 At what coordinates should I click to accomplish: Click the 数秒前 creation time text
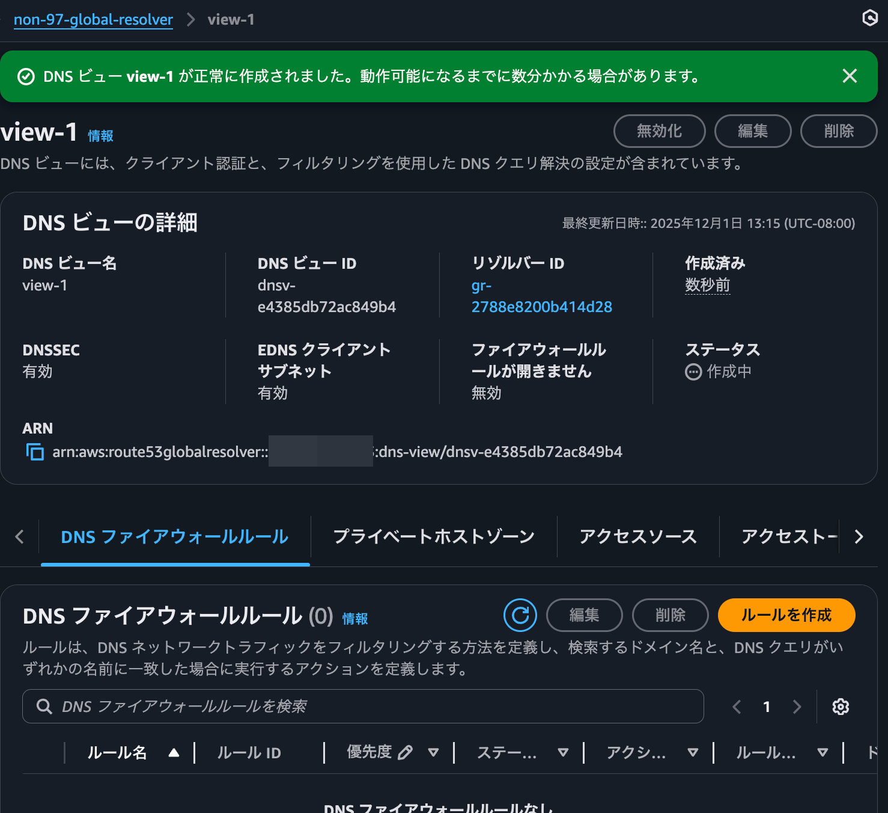pyautogui.click(x=708, y=285)
